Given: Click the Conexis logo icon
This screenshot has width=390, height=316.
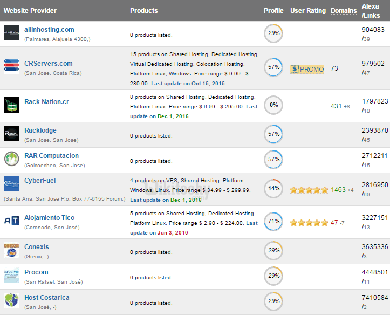Looking at the screenshot, I should (x=11, y=250).
